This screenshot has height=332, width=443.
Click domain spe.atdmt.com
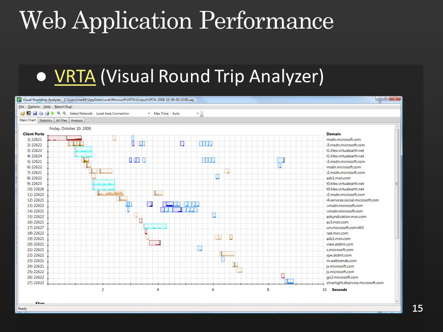[x=339, y=255]
